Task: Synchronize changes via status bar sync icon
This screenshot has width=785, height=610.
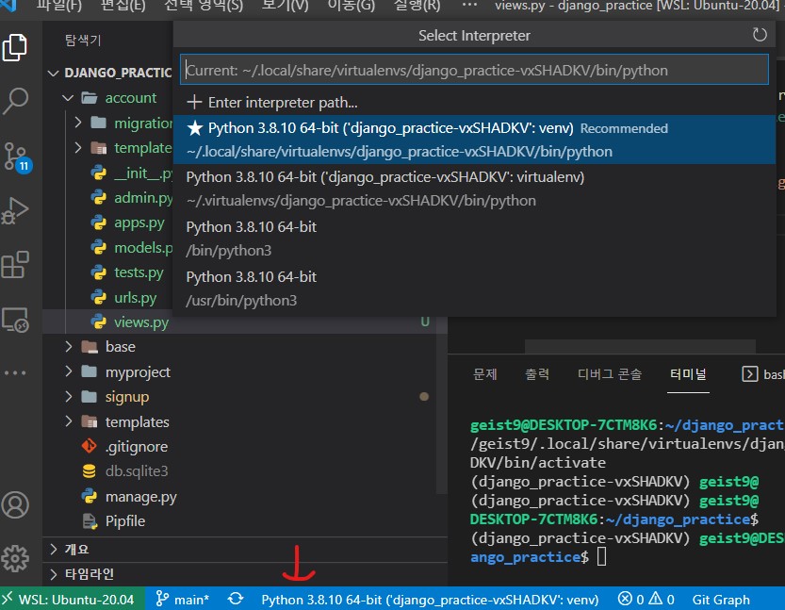Action: (x=236, y=599)
